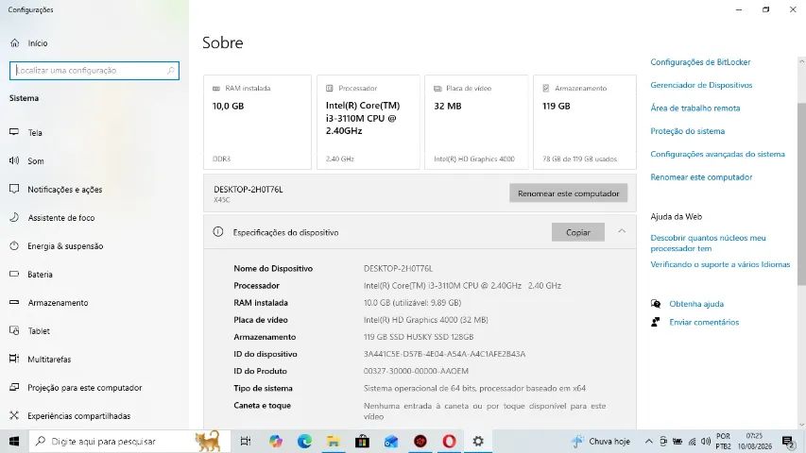Open the Windows Start menu

click(x=14, y=441)
